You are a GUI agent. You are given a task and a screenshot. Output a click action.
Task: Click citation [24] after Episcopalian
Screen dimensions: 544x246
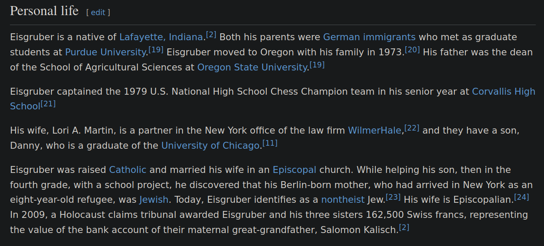pos(522,197)
